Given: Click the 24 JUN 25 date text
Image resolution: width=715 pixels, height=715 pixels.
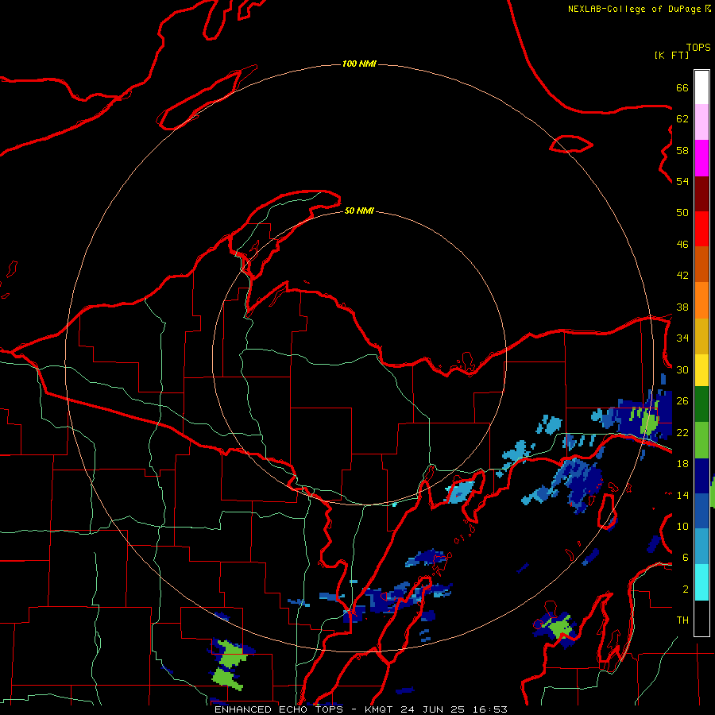Looking at the screenshot, I should click(433, 709).
